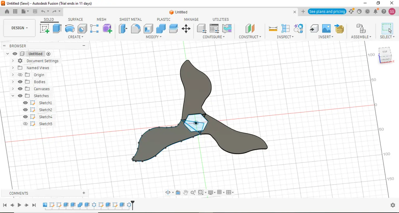Click the ViewCube TOP face
399x213 pixels.
(x=385, y=52)
